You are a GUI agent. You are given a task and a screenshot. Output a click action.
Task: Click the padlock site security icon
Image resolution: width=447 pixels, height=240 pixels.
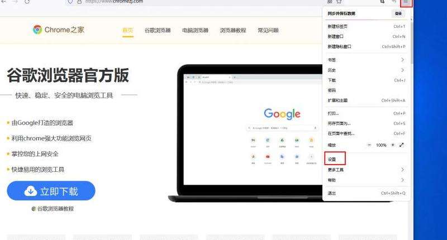79,2
